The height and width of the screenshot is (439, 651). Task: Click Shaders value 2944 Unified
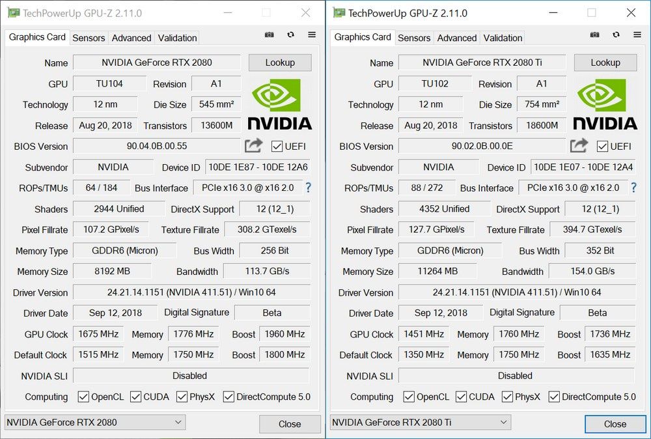pos(118,208)
